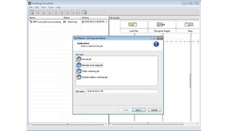
Task: Click the 4/16/2013 history timestamp
Action: coord(94,22)
